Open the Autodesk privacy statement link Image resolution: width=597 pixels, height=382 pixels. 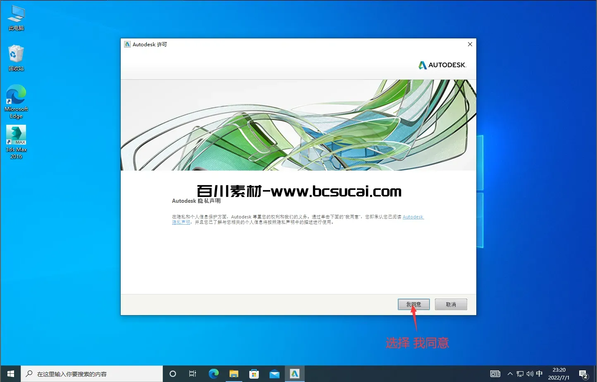[413, 217]
